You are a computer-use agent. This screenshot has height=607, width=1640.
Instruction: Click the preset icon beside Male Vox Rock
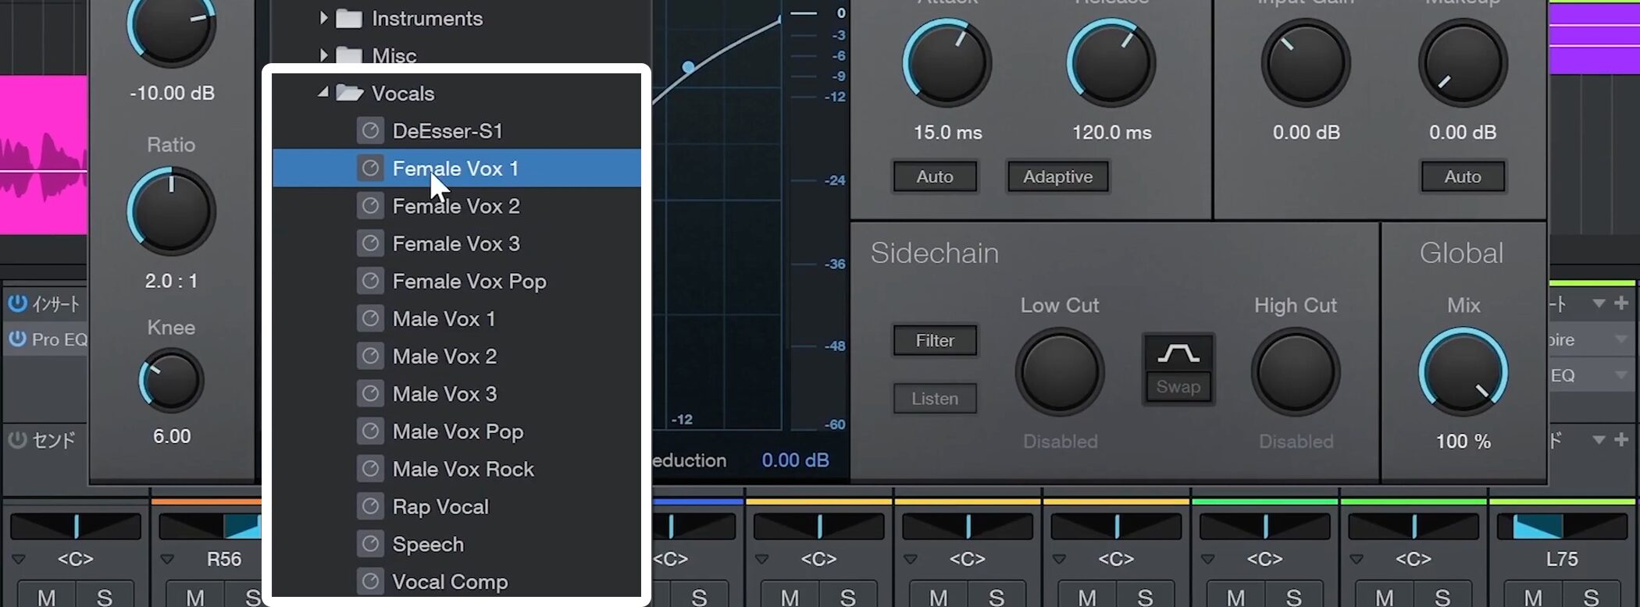click(370, 469)
